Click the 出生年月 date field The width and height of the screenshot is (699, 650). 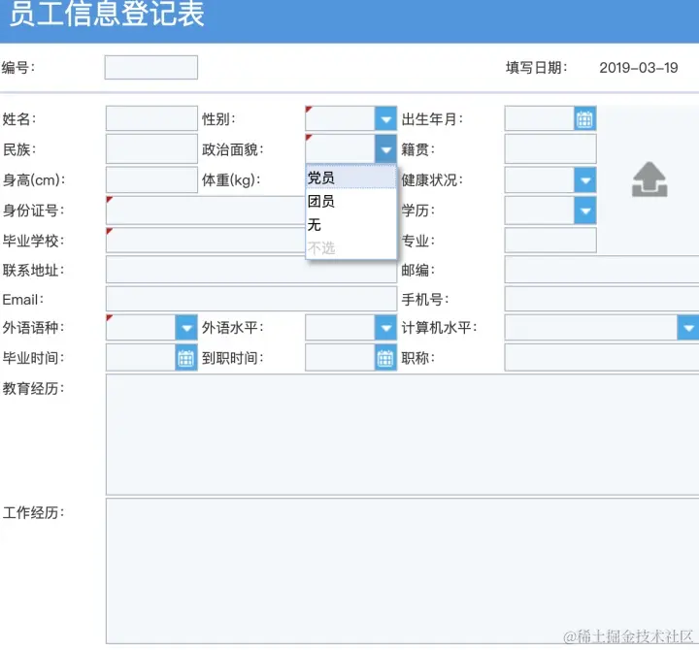coord(539,119)
